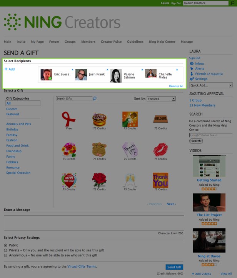The width and height of the screenshot is (237, 278).
Task: Open the Main navigation item
Action: coord(8,42)
